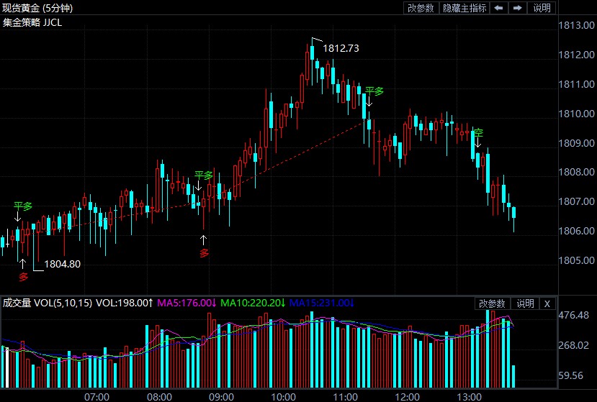
Task: Click the 1812.73 high price label
Action: click(x=341, y=48)
